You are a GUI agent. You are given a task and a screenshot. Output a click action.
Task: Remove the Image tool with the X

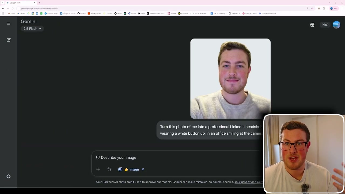click(x=143, y=169)
